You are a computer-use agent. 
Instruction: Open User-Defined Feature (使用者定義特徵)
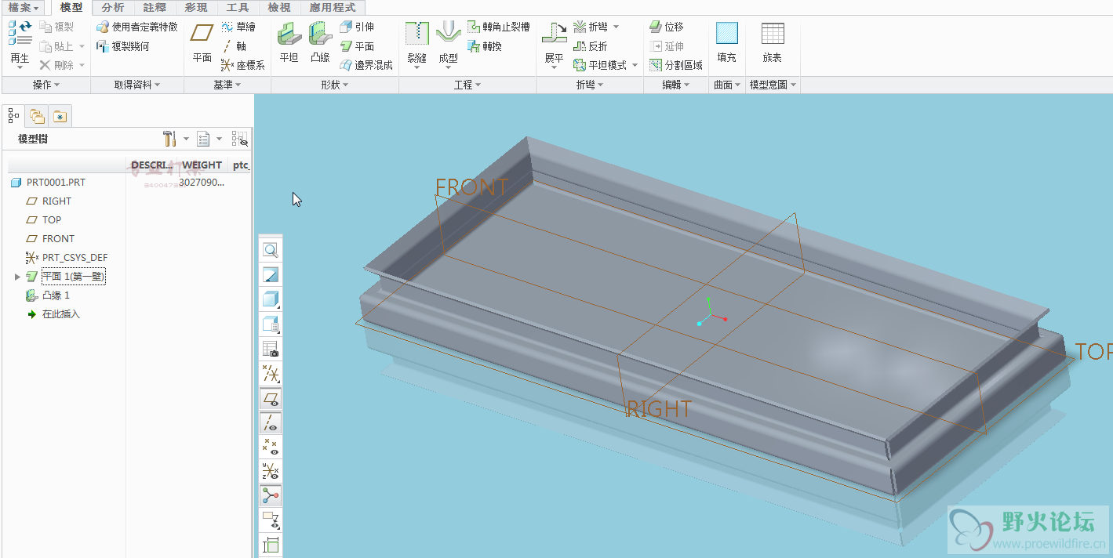[137, 27]
